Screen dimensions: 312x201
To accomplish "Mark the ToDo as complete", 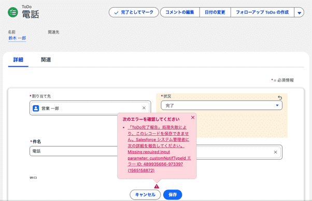I will [134, 12].
